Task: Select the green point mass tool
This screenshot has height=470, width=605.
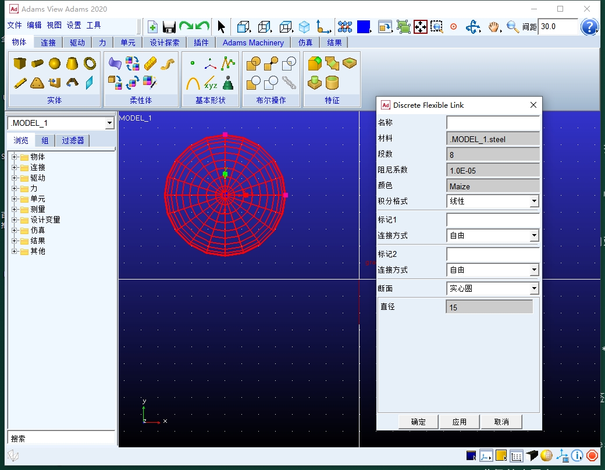Action: point(228,83)
